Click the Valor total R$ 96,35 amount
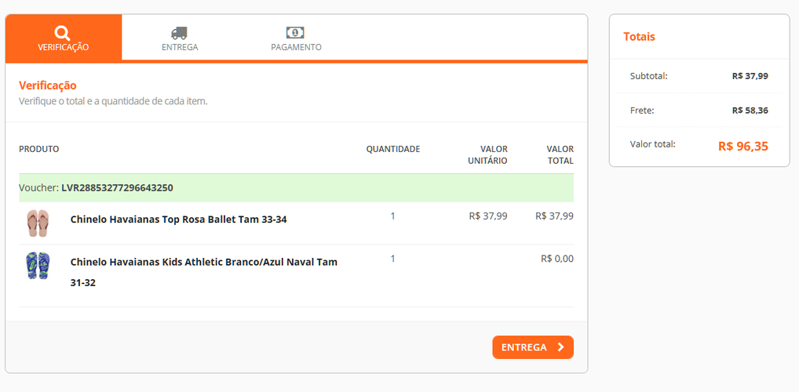 (743, 147)
